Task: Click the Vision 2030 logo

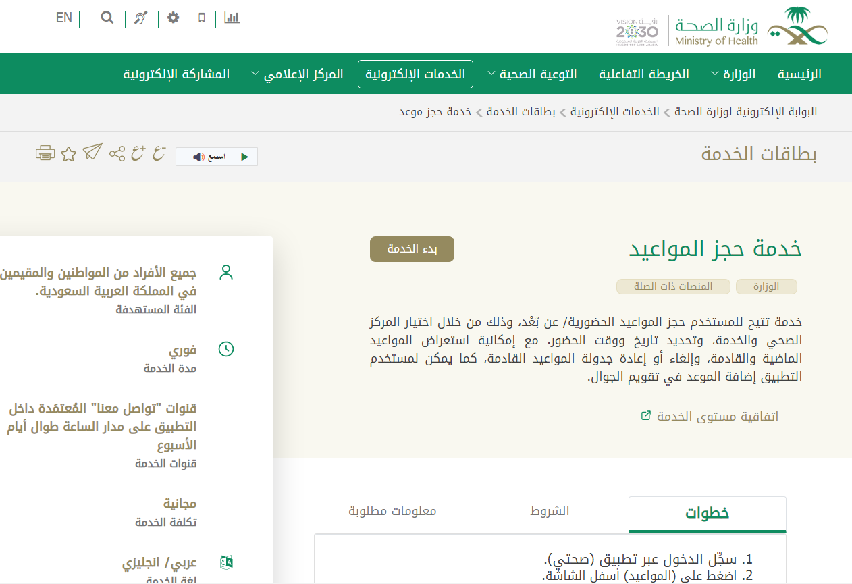Action: 637,31
